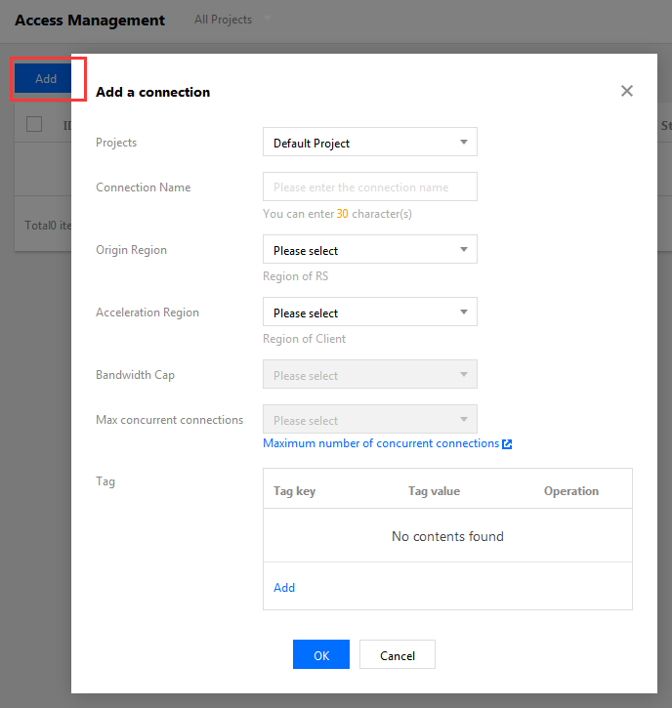This screenshot has height=708, width=672.
Task: Expand the Origin Region dropdown
Action: (x=369, y=250)
